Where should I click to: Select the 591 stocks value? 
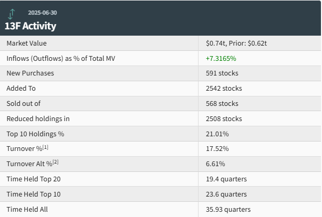coord(222,73)
